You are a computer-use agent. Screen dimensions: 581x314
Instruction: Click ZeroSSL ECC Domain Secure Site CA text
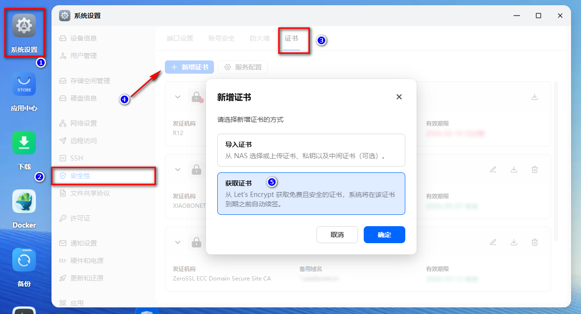click(222, 279)
